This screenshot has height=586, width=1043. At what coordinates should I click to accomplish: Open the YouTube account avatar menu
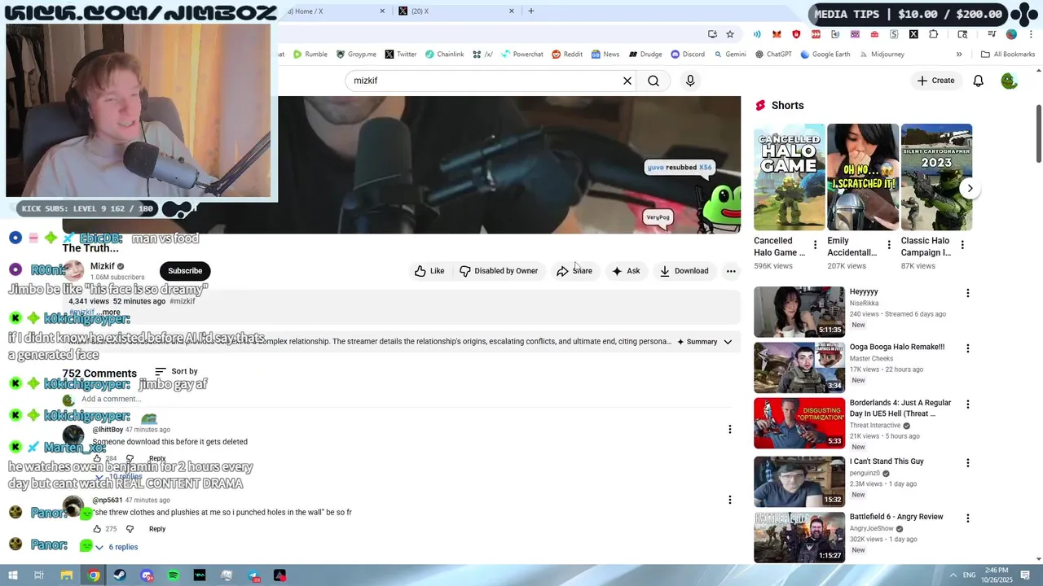click(x=1009, y=81)
